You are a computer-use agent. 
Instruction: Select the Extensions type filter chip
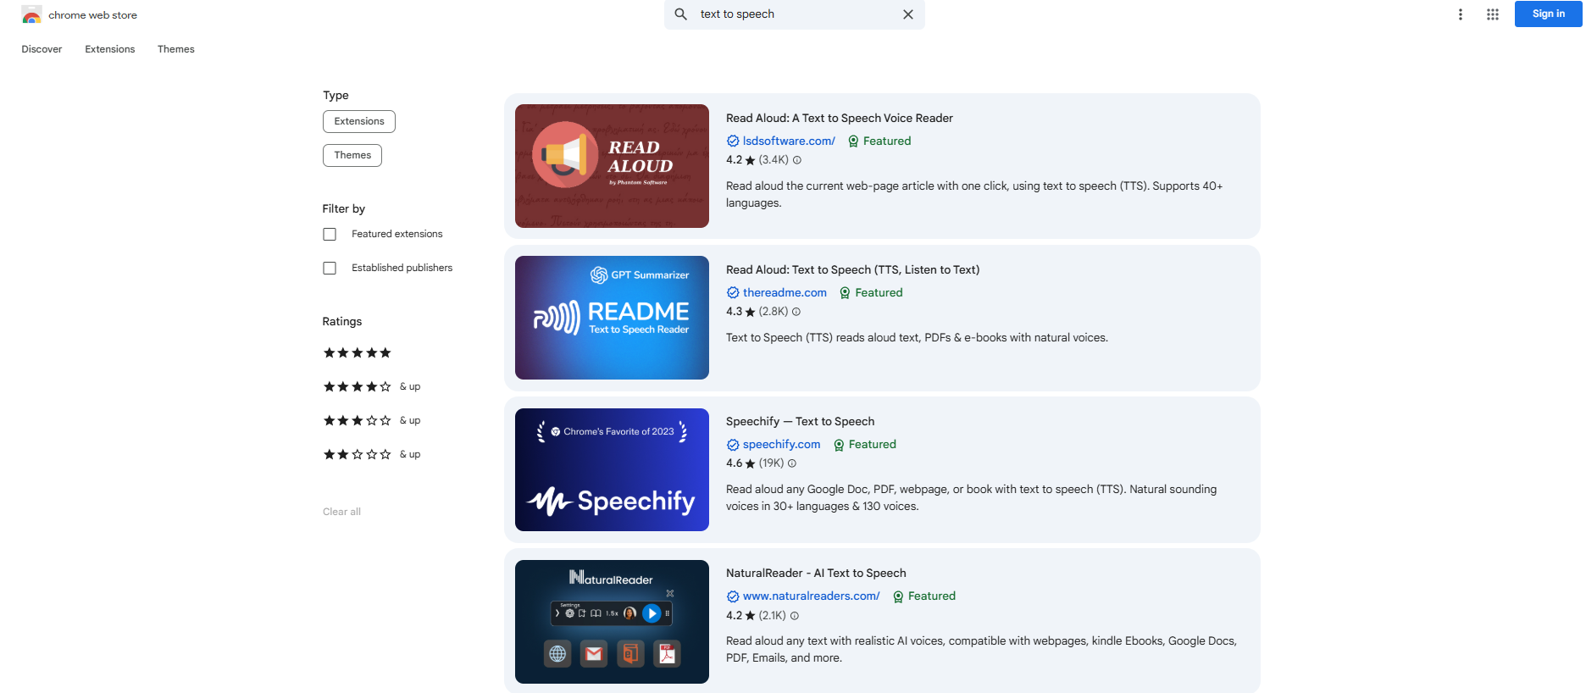point(359,121)
